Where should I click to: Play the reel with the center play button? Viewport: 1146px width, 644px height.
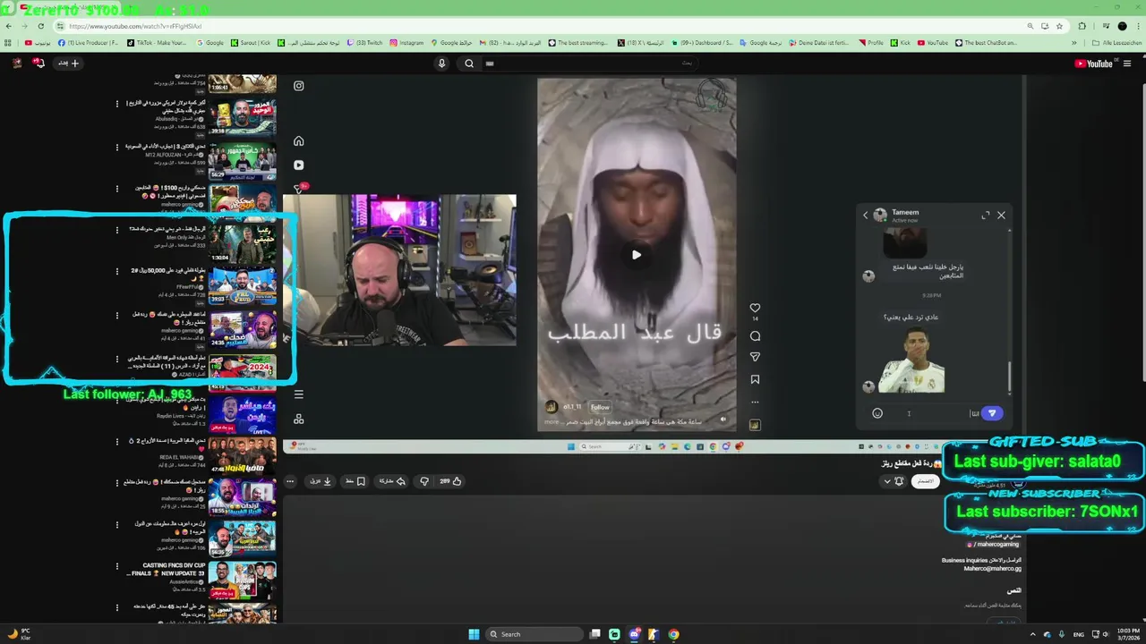pyautogui.click(x=637, y=255)
